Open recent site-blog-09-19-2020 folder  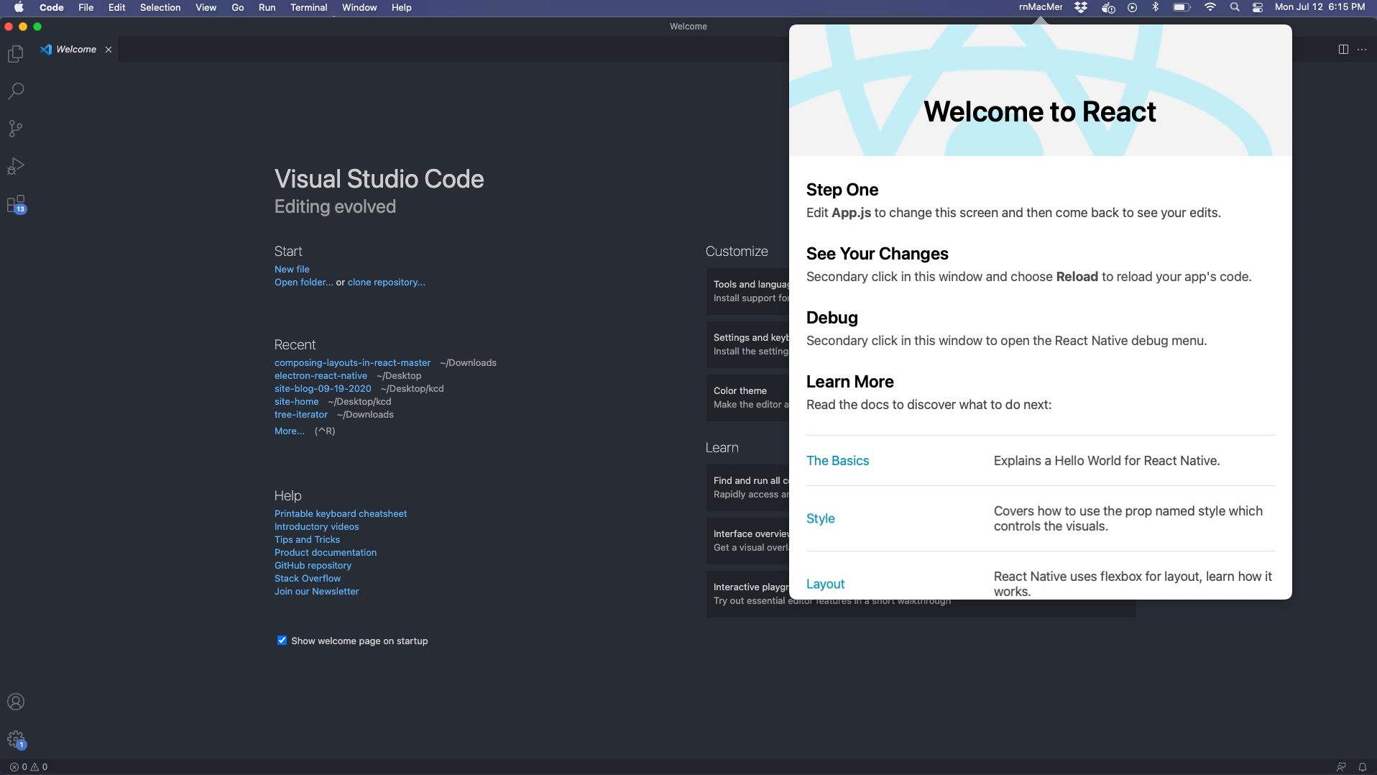click(x=323, y=389)
